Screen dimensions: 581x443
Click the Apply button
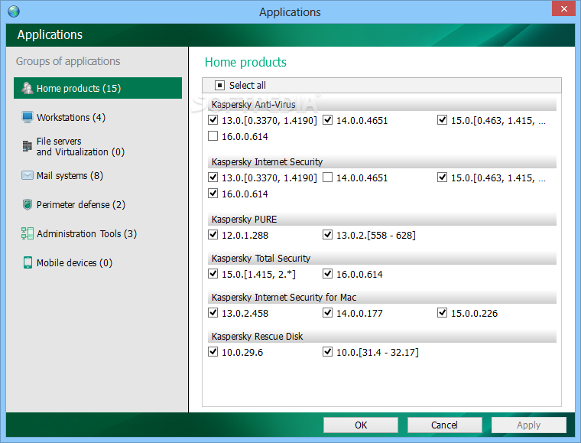coord(529,425)
